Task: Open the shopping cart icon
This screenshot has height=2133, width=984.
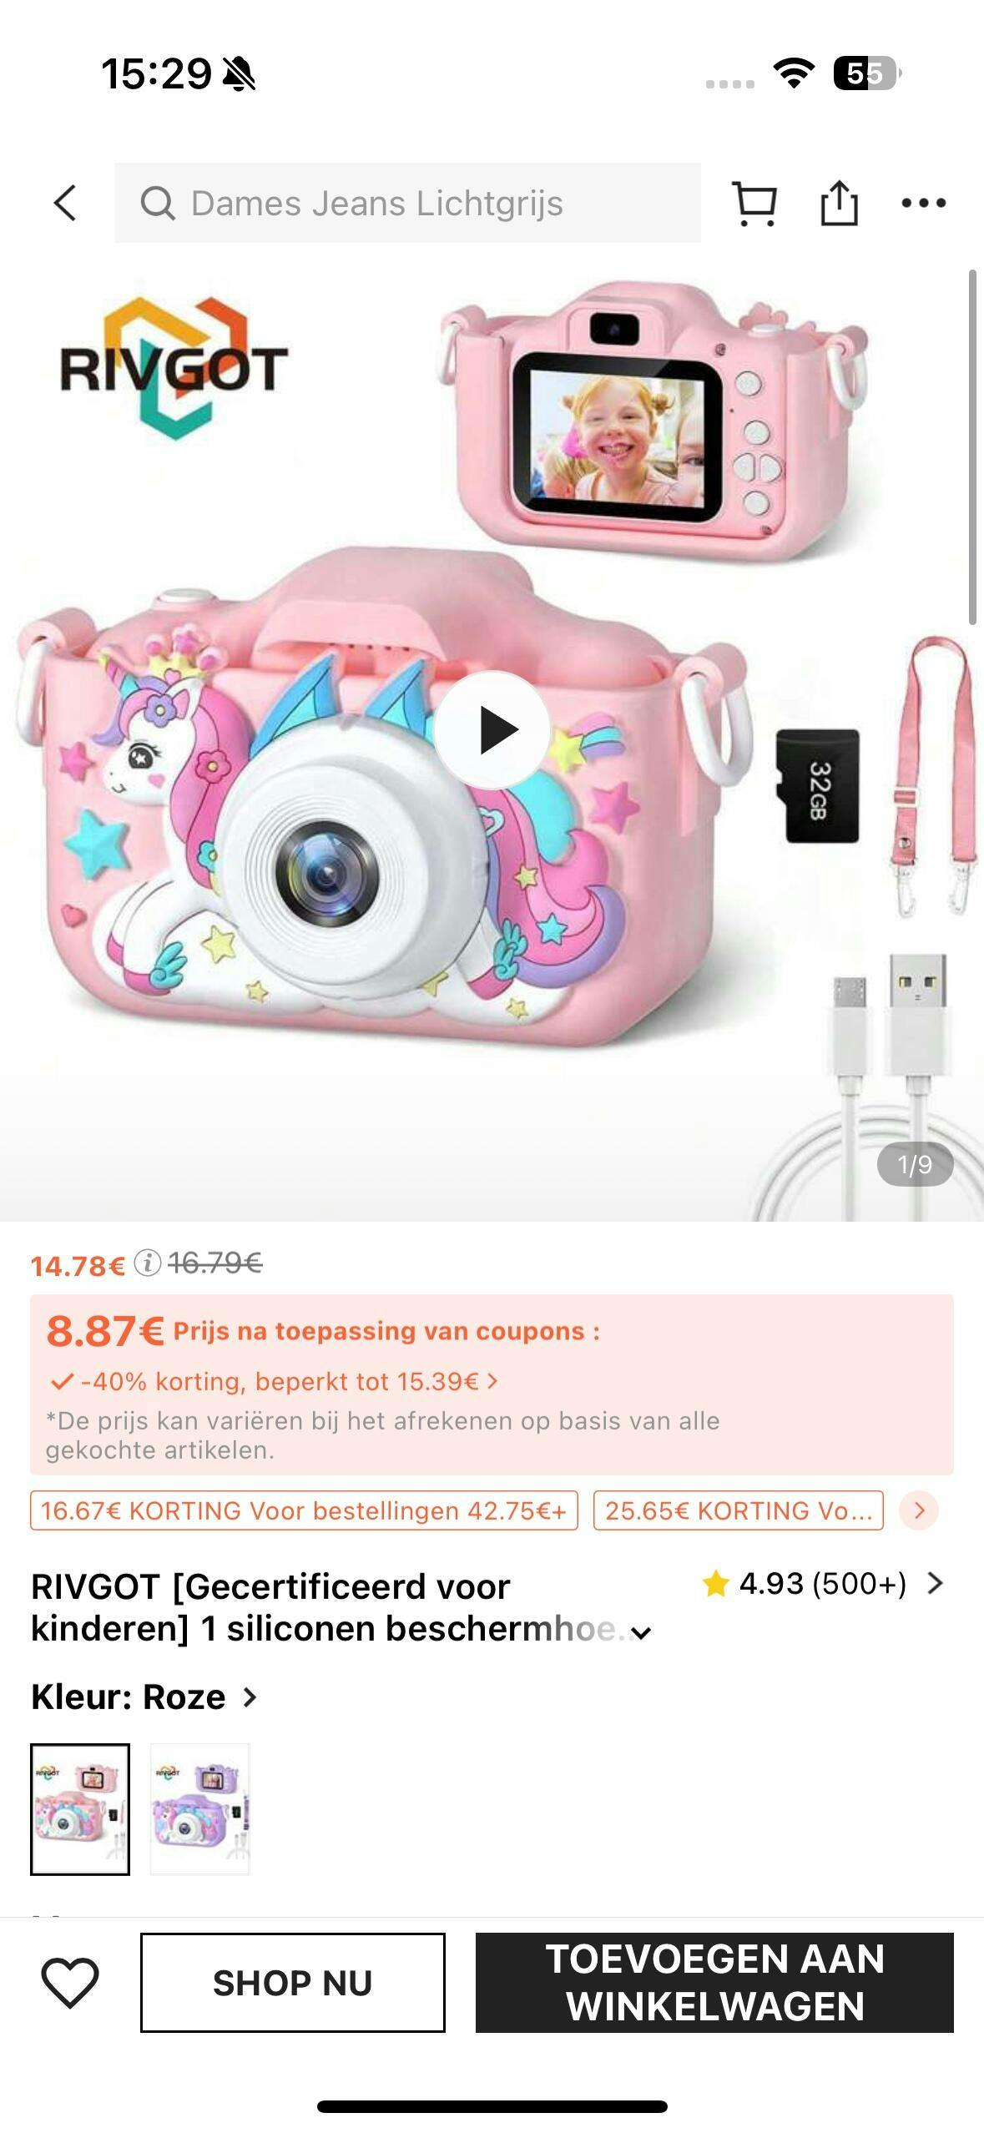Action: [x=754, y=203]
